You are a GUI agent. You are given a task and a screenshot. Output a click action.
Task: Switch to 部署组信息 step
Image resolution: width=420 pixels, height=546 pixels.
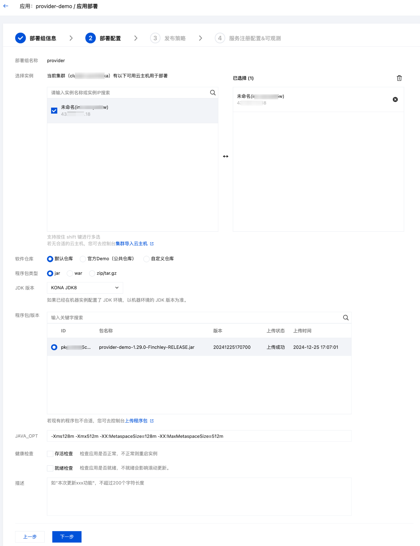pyautogui.click(x=43, y=38)
